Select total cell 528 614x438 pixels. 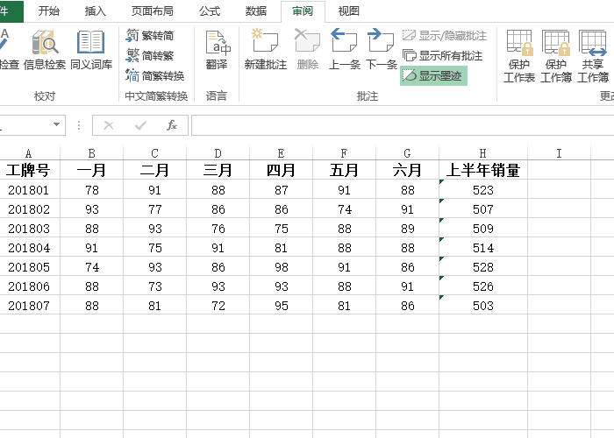coord(483,266)
